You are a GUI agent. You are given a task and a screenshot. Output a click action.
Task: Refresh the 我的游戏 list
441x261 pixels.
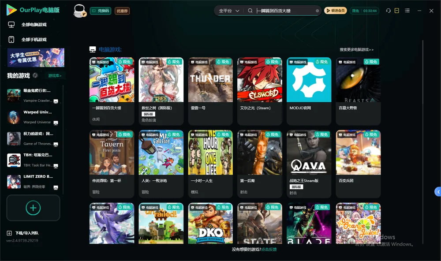(35, 75)
